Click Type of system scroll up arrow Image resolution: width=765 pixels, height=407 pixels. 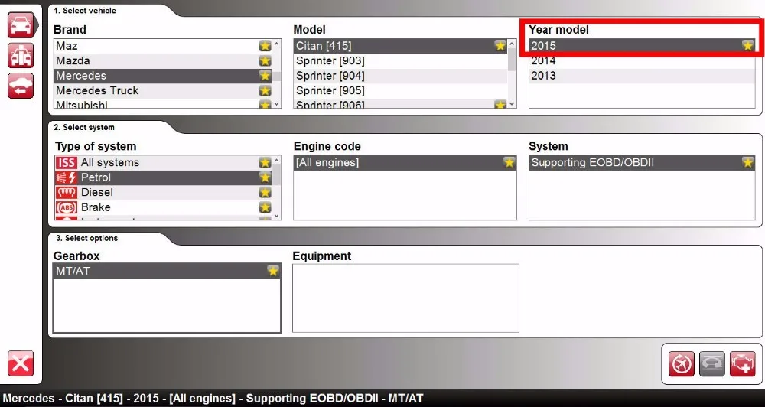pyautogui.click(x=277, y=161)
